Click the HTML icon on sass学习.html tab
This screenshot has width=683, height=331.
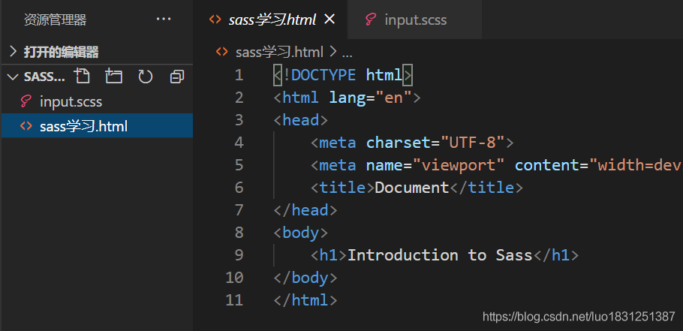pyautogui.click(x=215, y=20)
